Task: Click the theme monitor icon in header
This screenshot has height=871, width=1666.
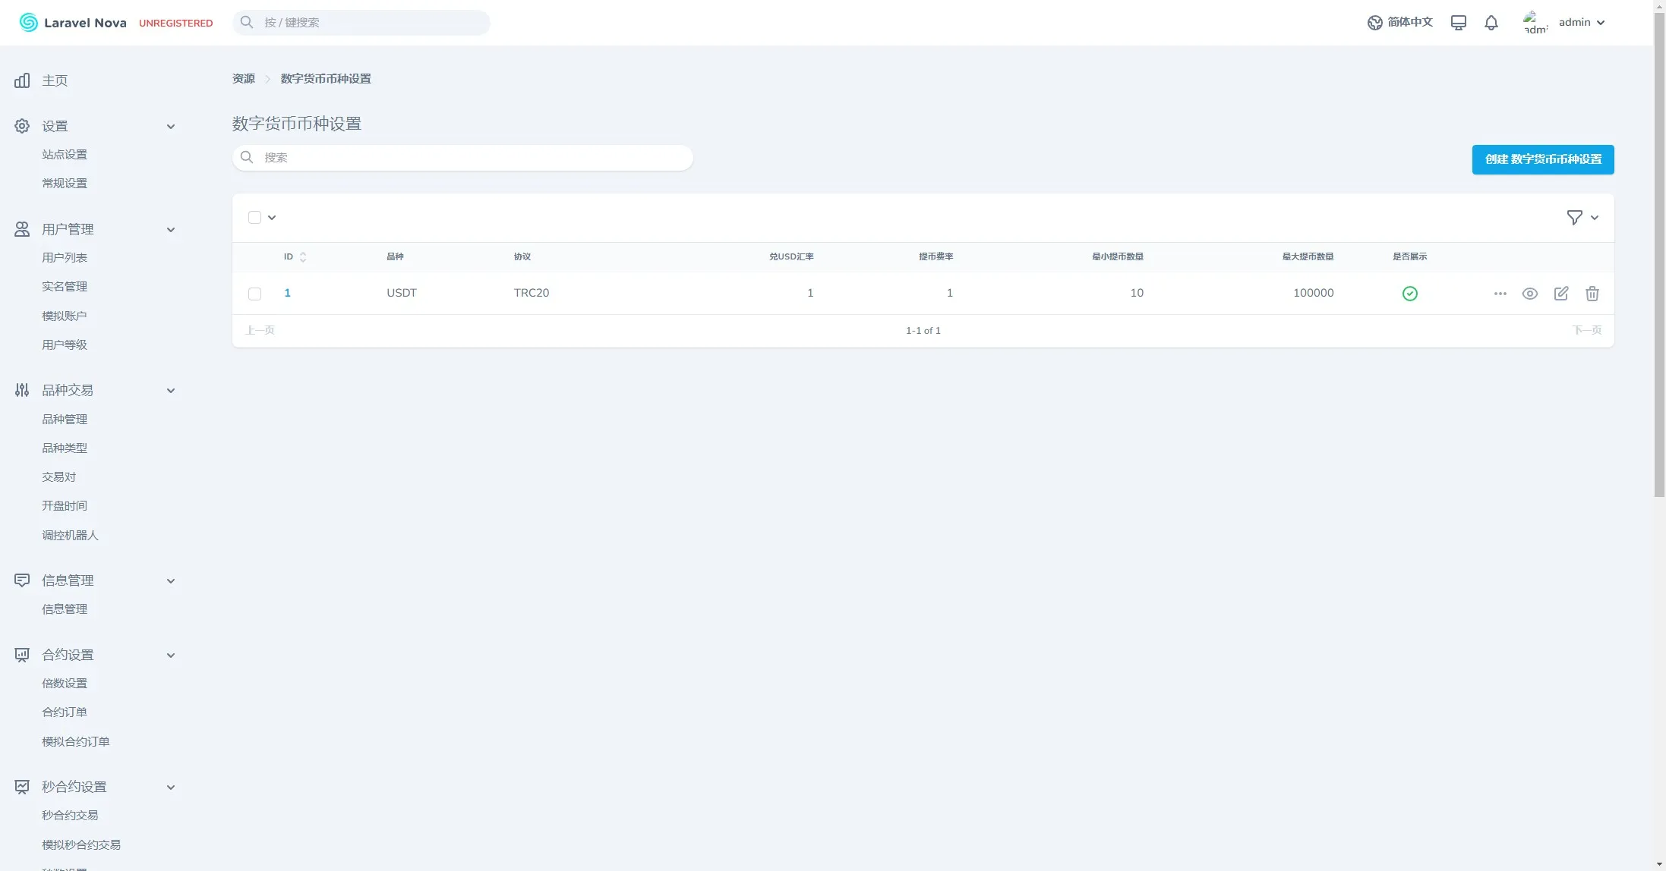Action: click(1458, 23)
